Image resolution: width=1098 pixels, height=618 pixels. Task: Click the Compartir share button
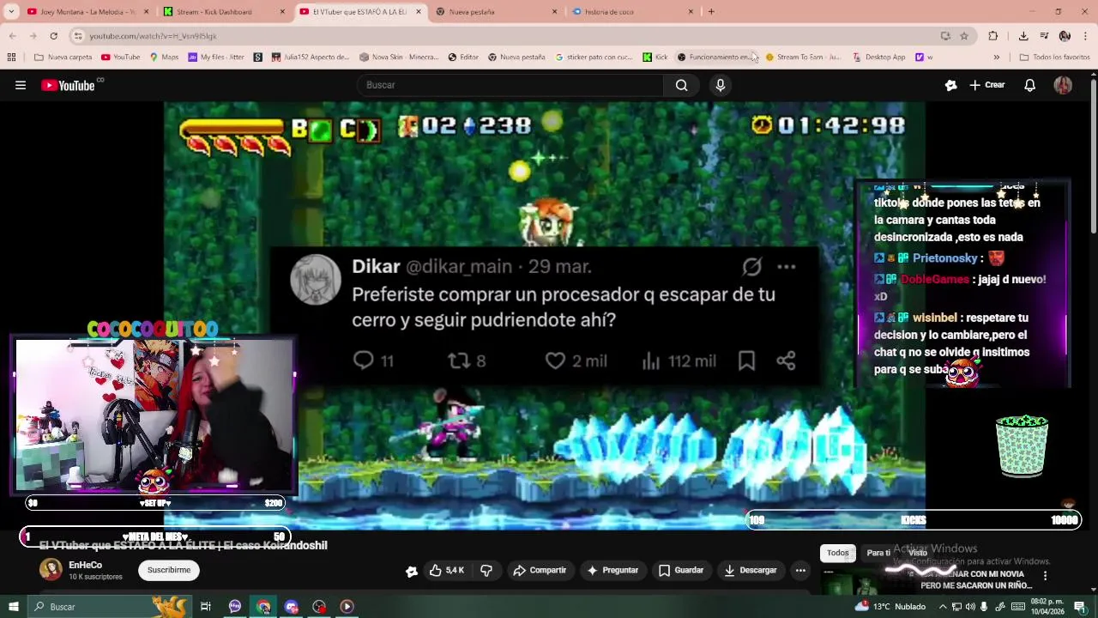point(540,570)
